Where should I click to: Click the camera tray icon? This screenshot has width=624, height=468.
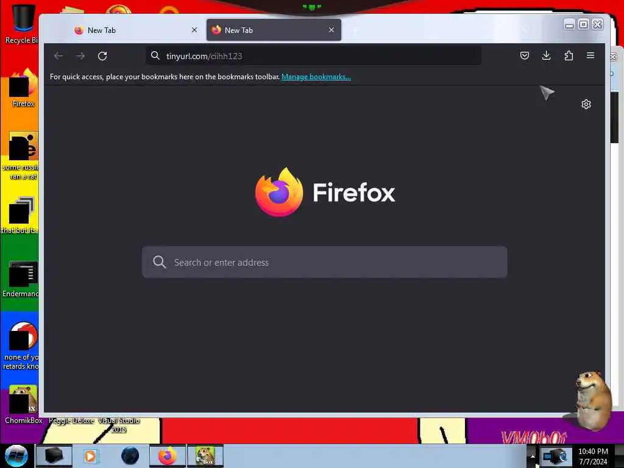pyautogui.click(x=556, y=456)
